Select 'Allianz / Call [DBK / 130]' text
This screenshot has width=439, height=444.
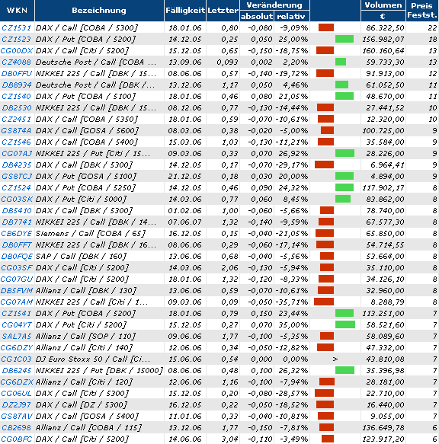[86, 290]
